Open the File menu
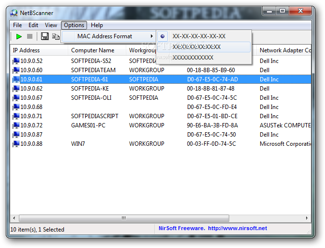The width and height of the screenshot is (325, 248). point(17,25)
